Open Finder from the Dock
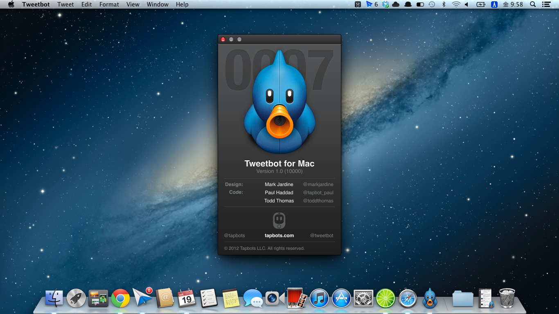 coord(54,298)
